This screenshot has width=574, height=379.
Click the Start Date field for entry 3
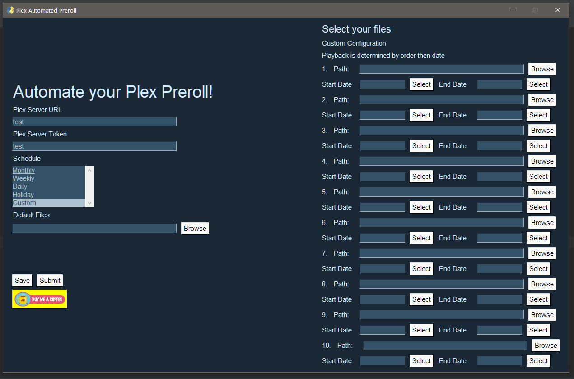pyautogui.click(x=383, y=145)
